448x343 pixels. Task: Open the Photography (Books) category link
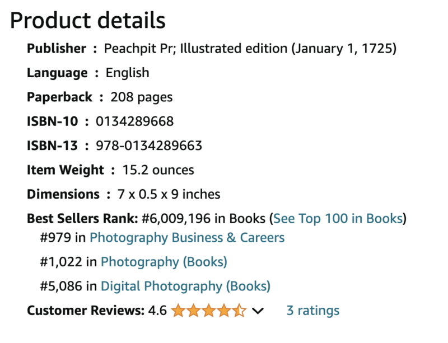tap(164, 262)
